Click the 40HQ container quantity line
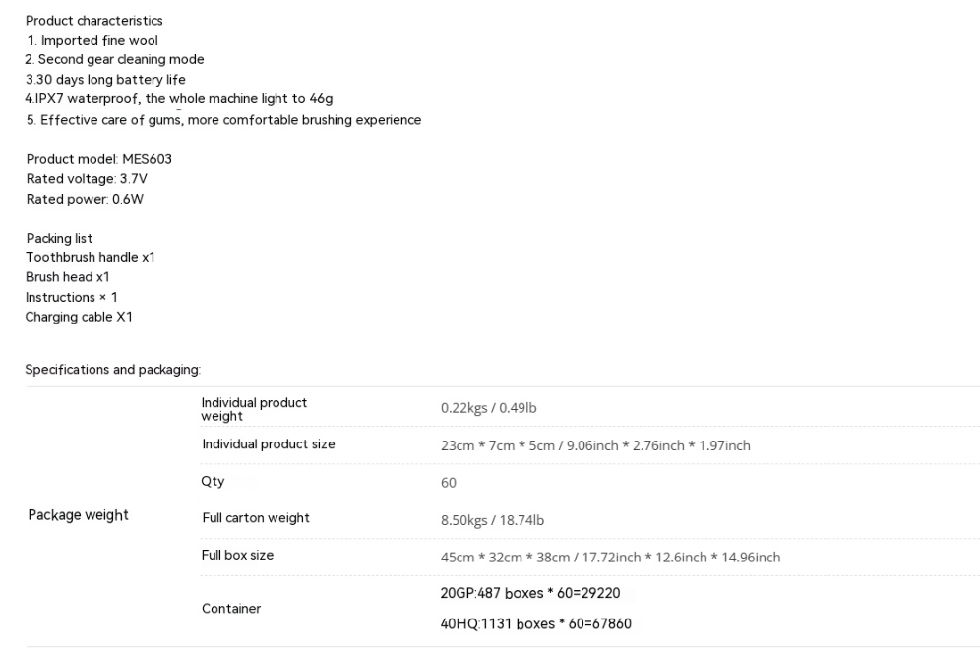The image size is (980, 648). point(535,623)
